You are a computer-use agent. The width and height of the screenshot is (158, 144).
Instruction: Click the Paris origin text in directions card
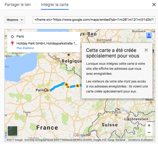(x=20, y=36)
